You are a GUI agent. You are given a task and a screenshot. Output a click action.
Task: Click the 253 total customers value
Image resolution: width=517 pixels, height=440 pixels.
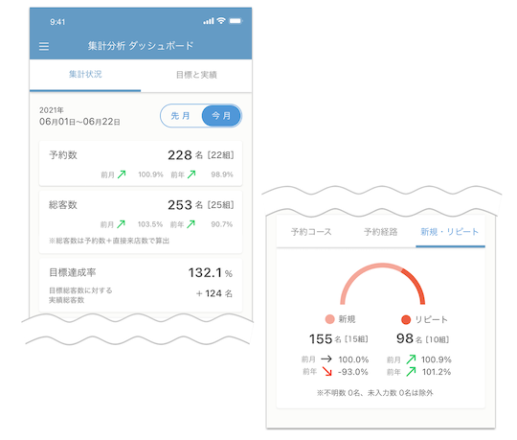180,205
